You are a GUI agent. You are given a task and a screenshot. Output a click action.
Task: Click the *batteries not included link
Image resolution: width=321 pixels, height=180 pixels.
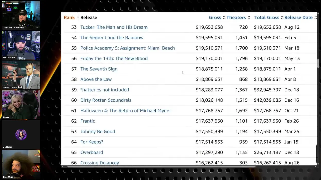tap(105, 90)
